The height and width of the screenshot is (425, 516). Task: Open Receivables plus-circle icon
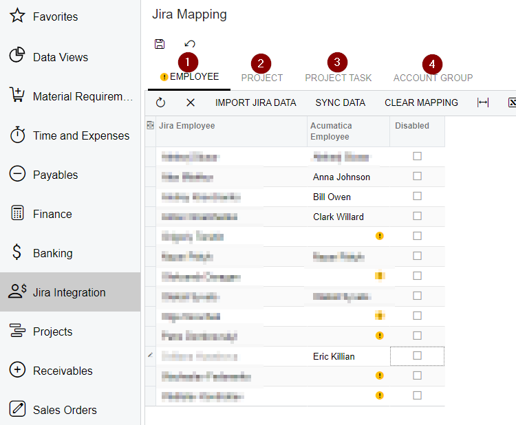pos(17,369)
